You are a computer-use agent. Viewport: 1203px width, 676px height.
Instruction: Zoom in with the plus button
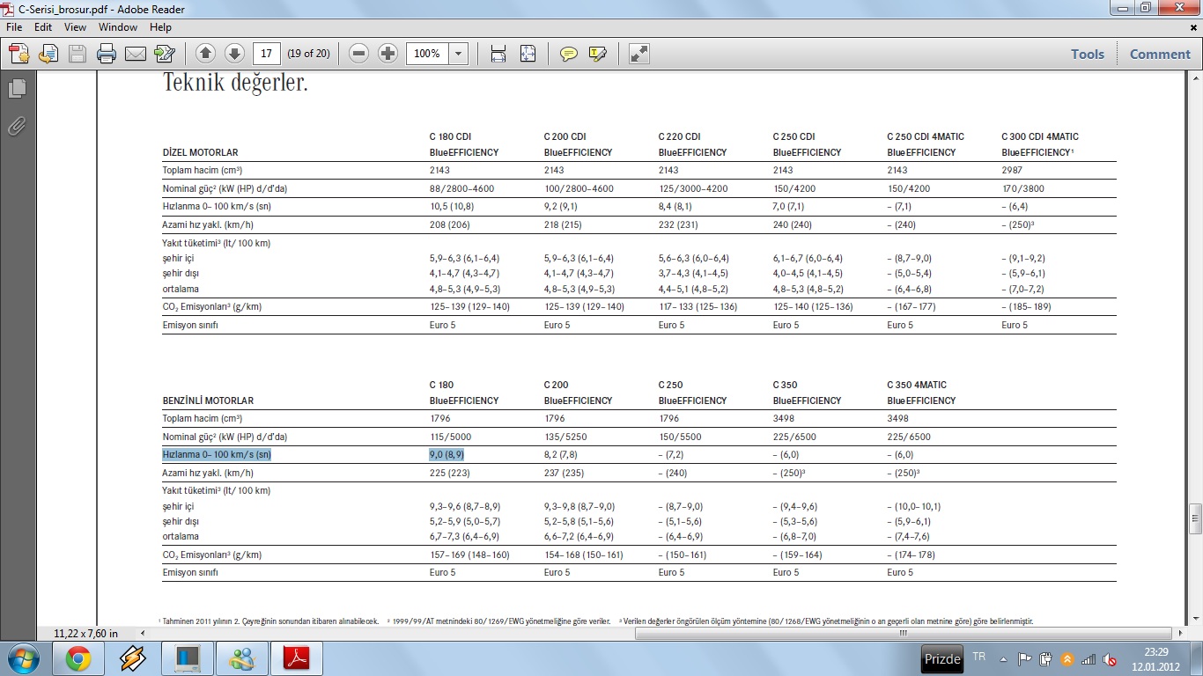coord(387,54)
